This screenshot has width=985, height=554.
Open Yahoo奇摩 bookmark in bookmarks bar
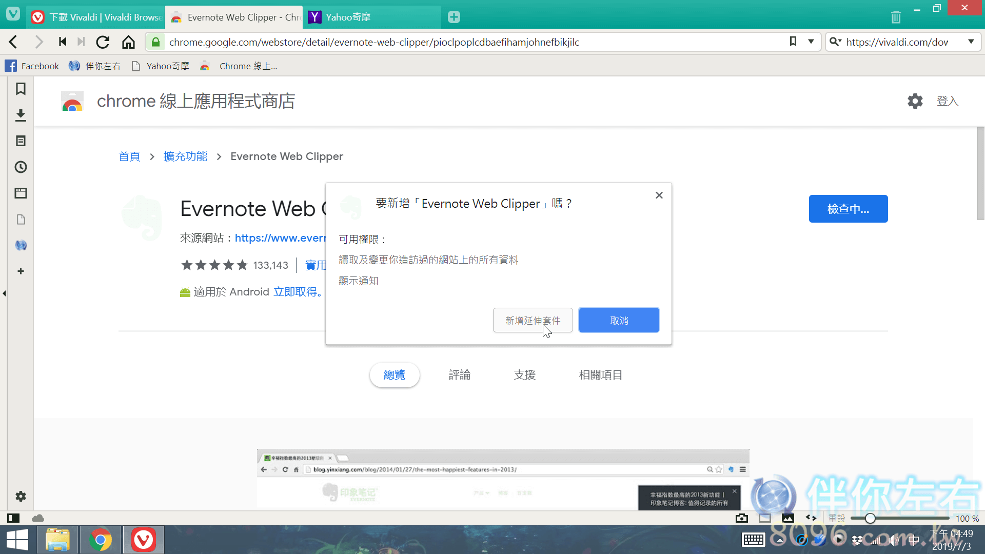(161, 66)
